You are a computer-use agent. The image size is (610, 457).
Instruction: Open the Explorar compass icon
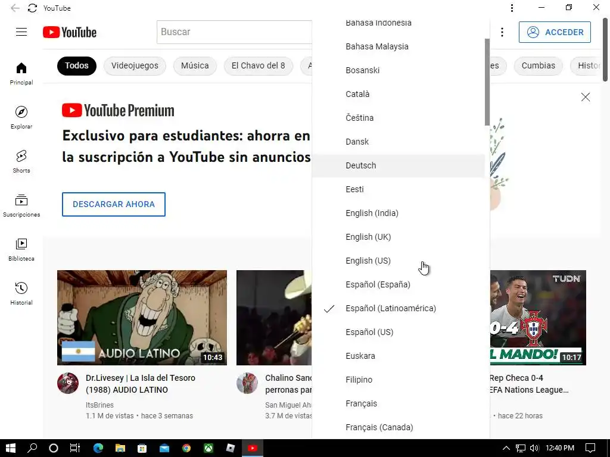tap(21, 112)
